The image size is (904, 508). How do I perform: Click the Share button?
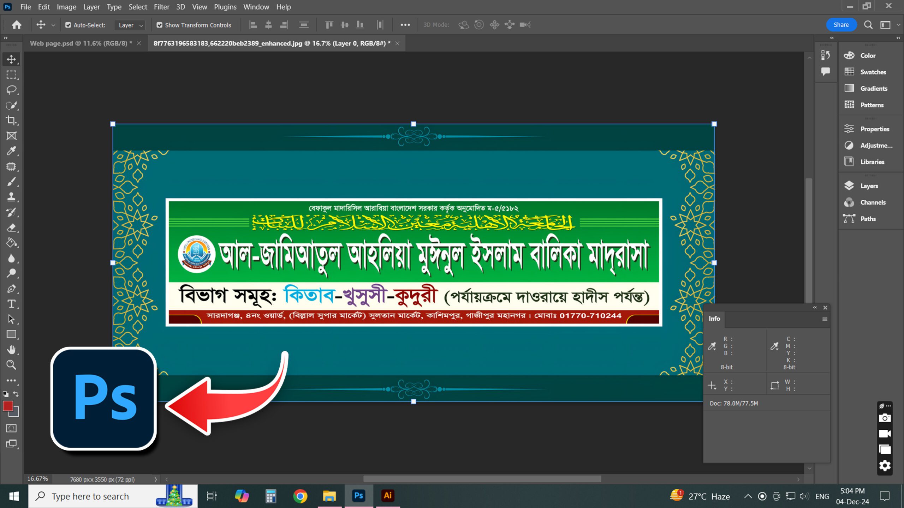(x=841, y=25)
